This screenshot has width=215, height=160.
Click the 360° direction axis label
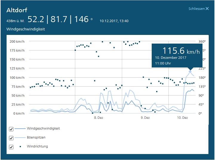[202, 41]
